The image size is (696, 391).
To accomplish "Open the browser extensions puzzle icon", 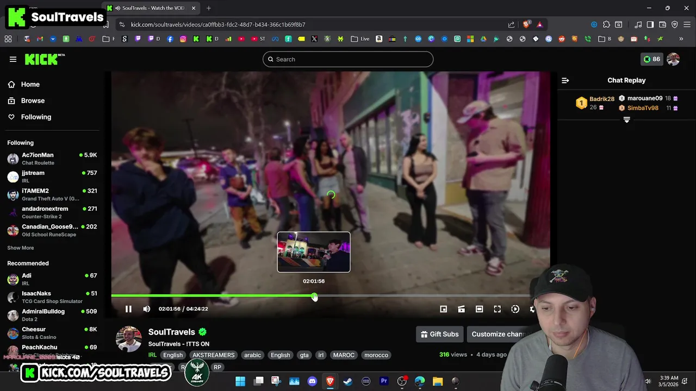I will click(x=606, y=24).
